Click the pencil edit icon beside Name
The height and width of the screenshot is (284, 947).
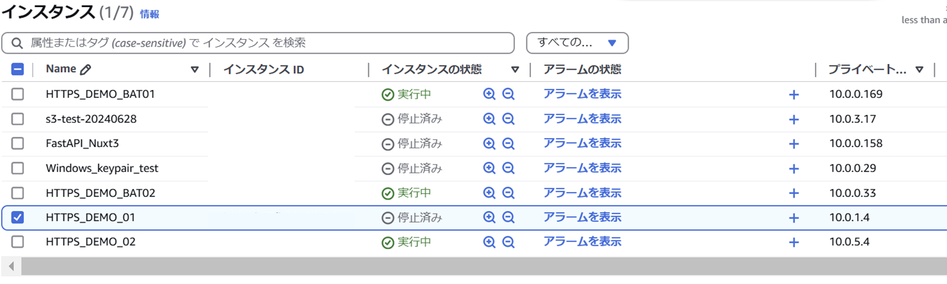pyautogui.click(x=86, y=69)
